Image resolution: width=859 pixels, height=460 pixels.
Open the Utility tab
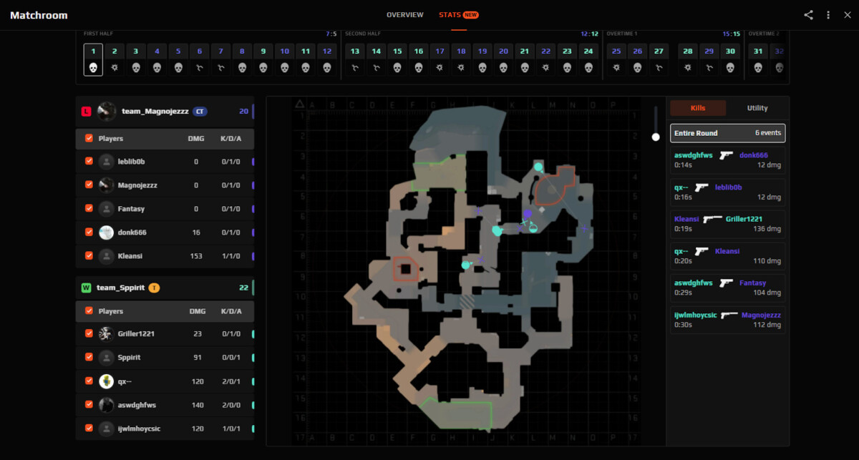757,108
